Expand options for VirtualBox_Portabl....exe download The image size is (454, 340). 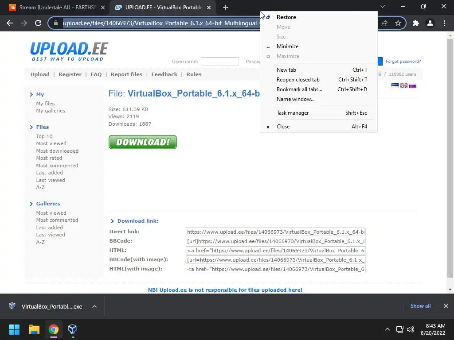94,306
